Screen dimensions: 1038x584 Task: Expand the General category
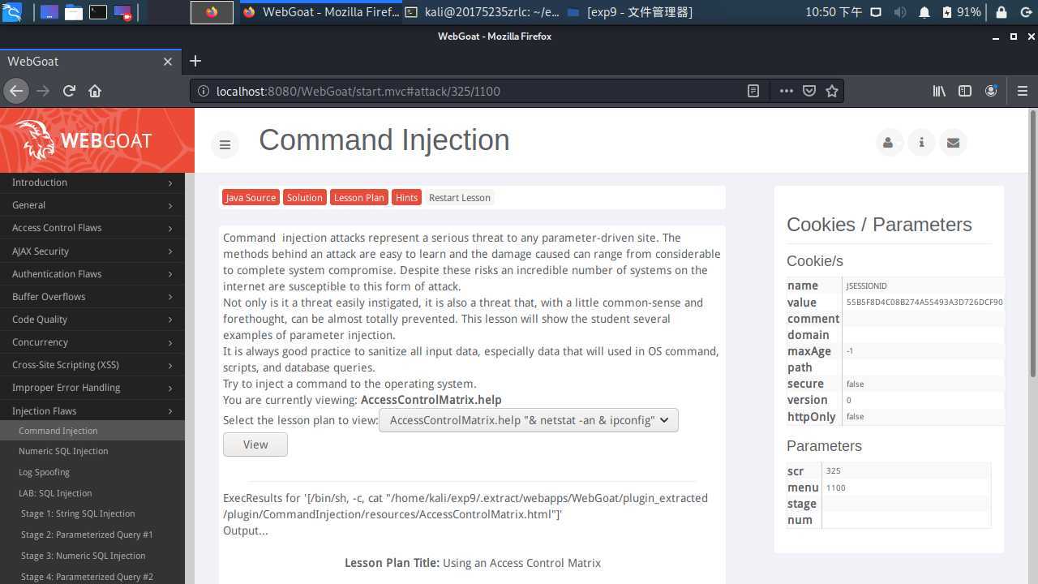[92, 205]
